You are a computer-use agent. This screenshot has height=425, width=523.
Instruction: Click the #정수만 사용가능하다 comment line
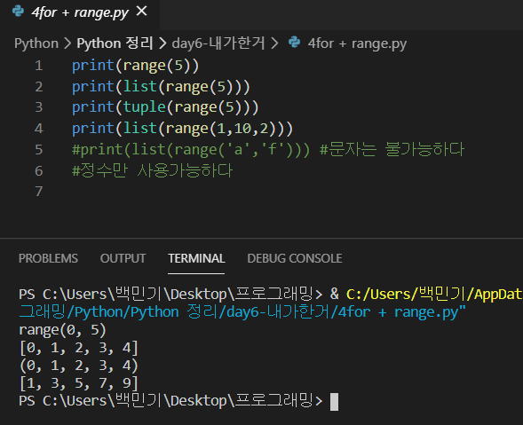tap(152, 170)
